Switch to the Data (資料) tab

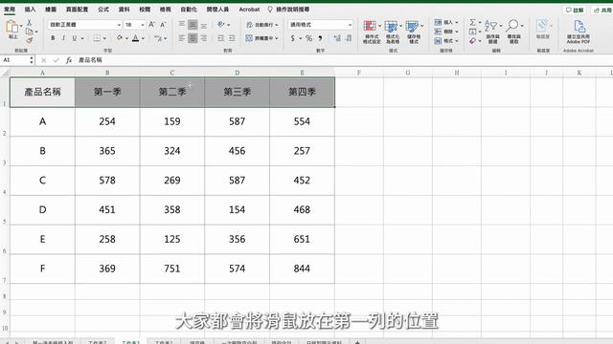click(124, 10)
